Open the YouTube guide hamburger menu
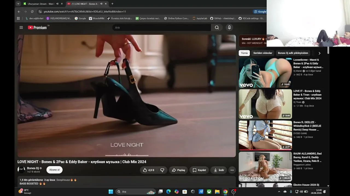The height and width of the screenshot is (196, 350). pos(21,27)
